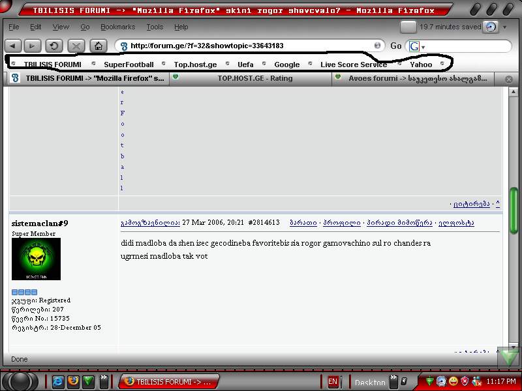This screenshot has height=391, width=522.
Task: Click the small round icon at the address bar end
Action: coord(377,45)
